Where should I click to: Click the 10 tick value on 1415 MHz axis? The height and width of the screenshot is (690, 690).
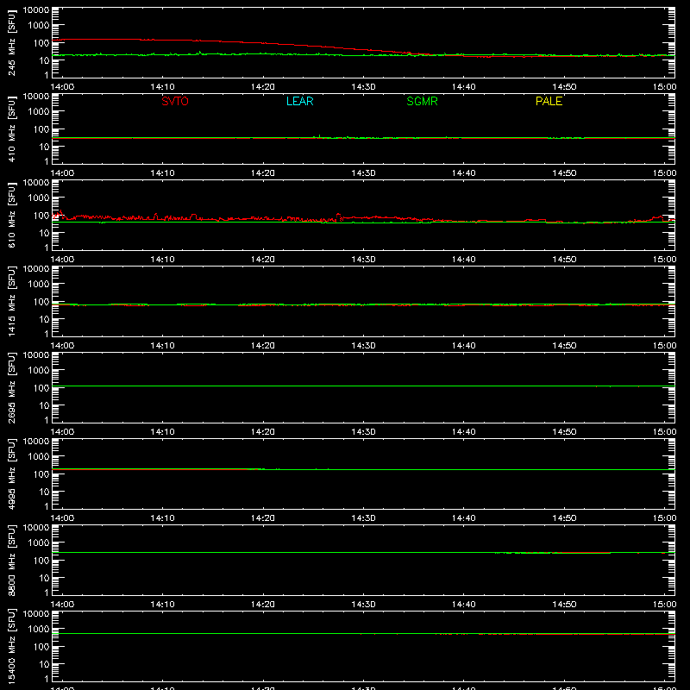click(x=44, y=319)
